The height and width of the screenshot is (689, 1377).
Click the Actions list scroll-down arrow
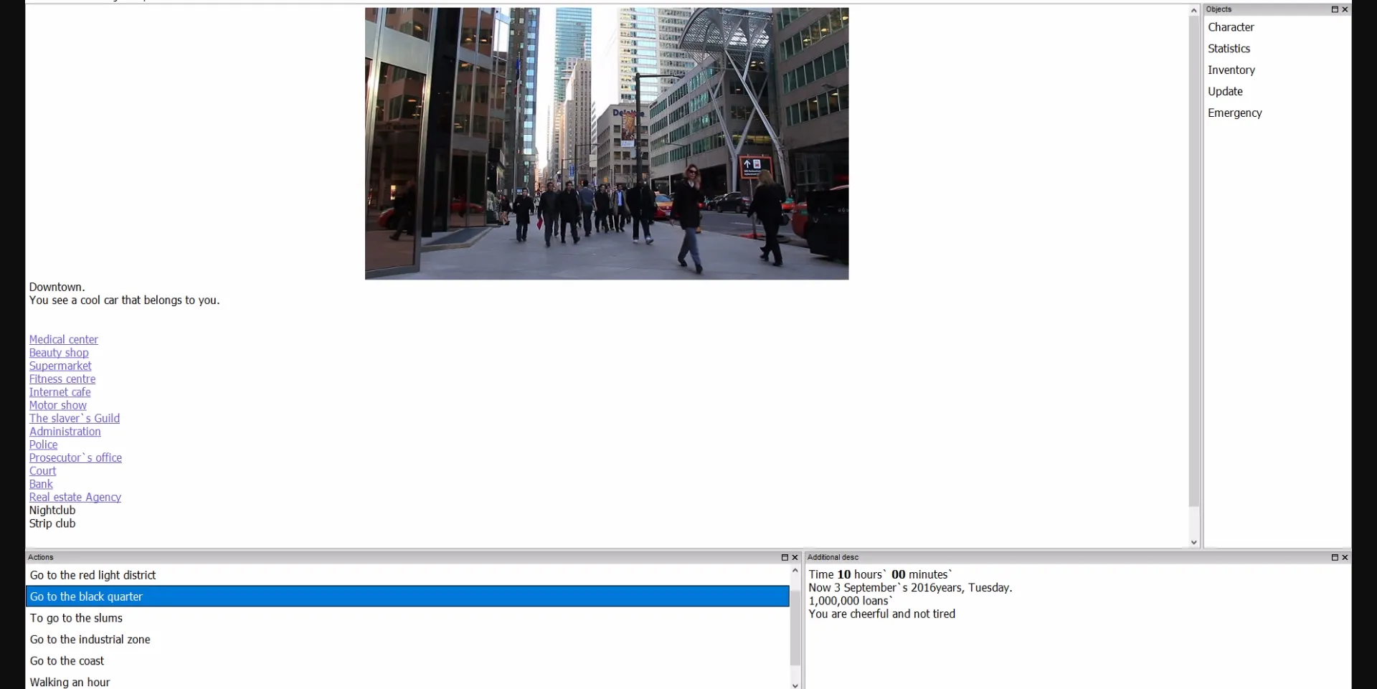[795, 685]
